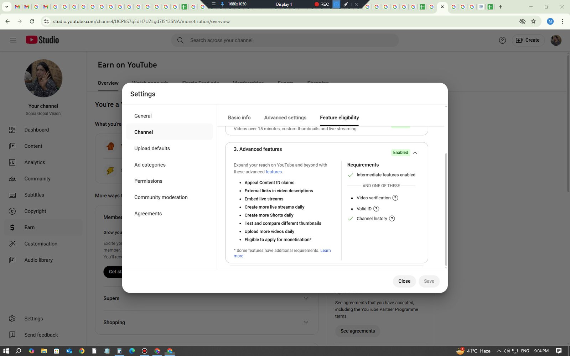Click in Search across your channel field
570x356 pixels.
(x=285, y=40)
